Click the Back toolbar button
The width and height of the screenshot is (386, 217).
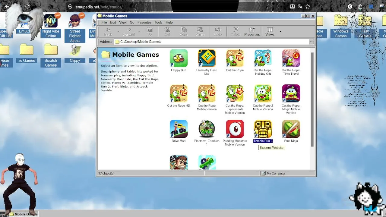(x=108, y=32)
